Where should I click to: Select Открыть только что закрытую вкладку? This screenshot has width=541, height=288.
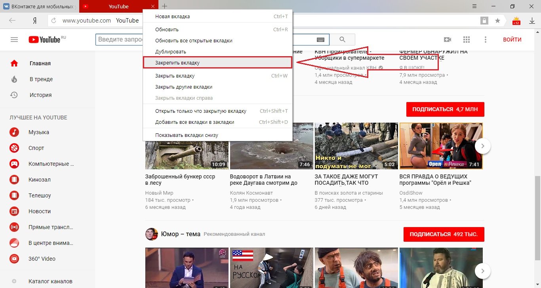click(217, 111)
